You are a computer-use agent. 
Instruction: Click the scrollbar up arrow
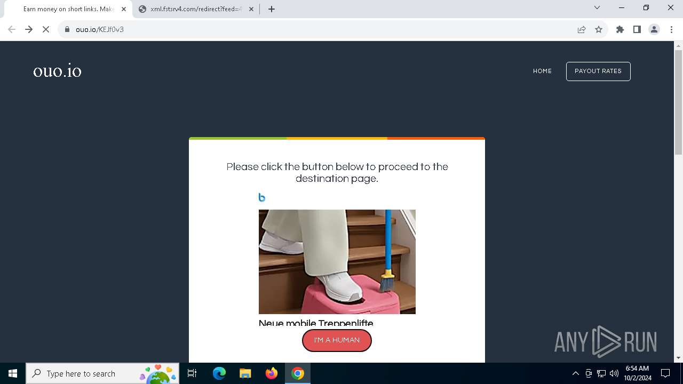tap(678, 45)
